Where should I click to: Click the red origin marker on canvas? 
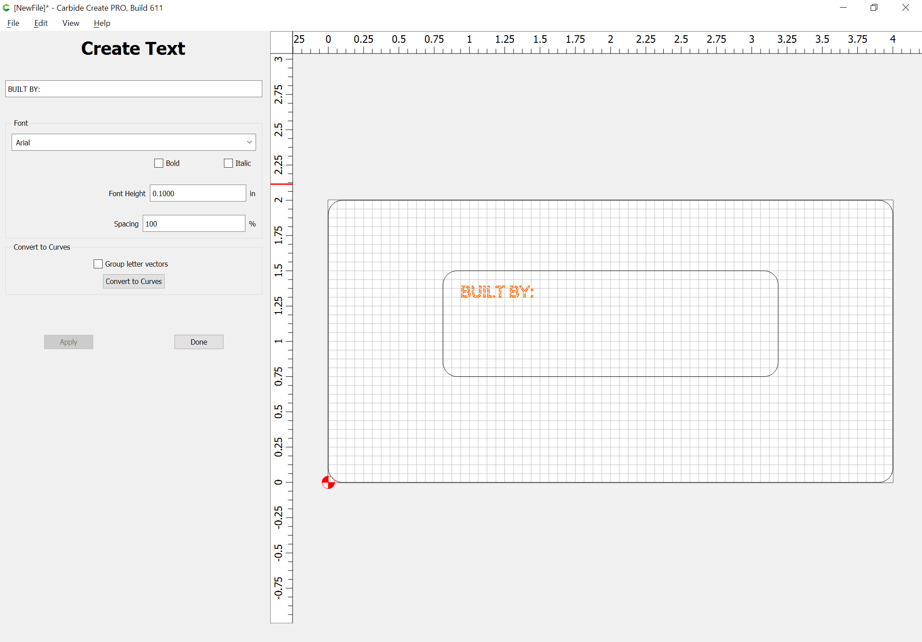[x=328, y=482]
